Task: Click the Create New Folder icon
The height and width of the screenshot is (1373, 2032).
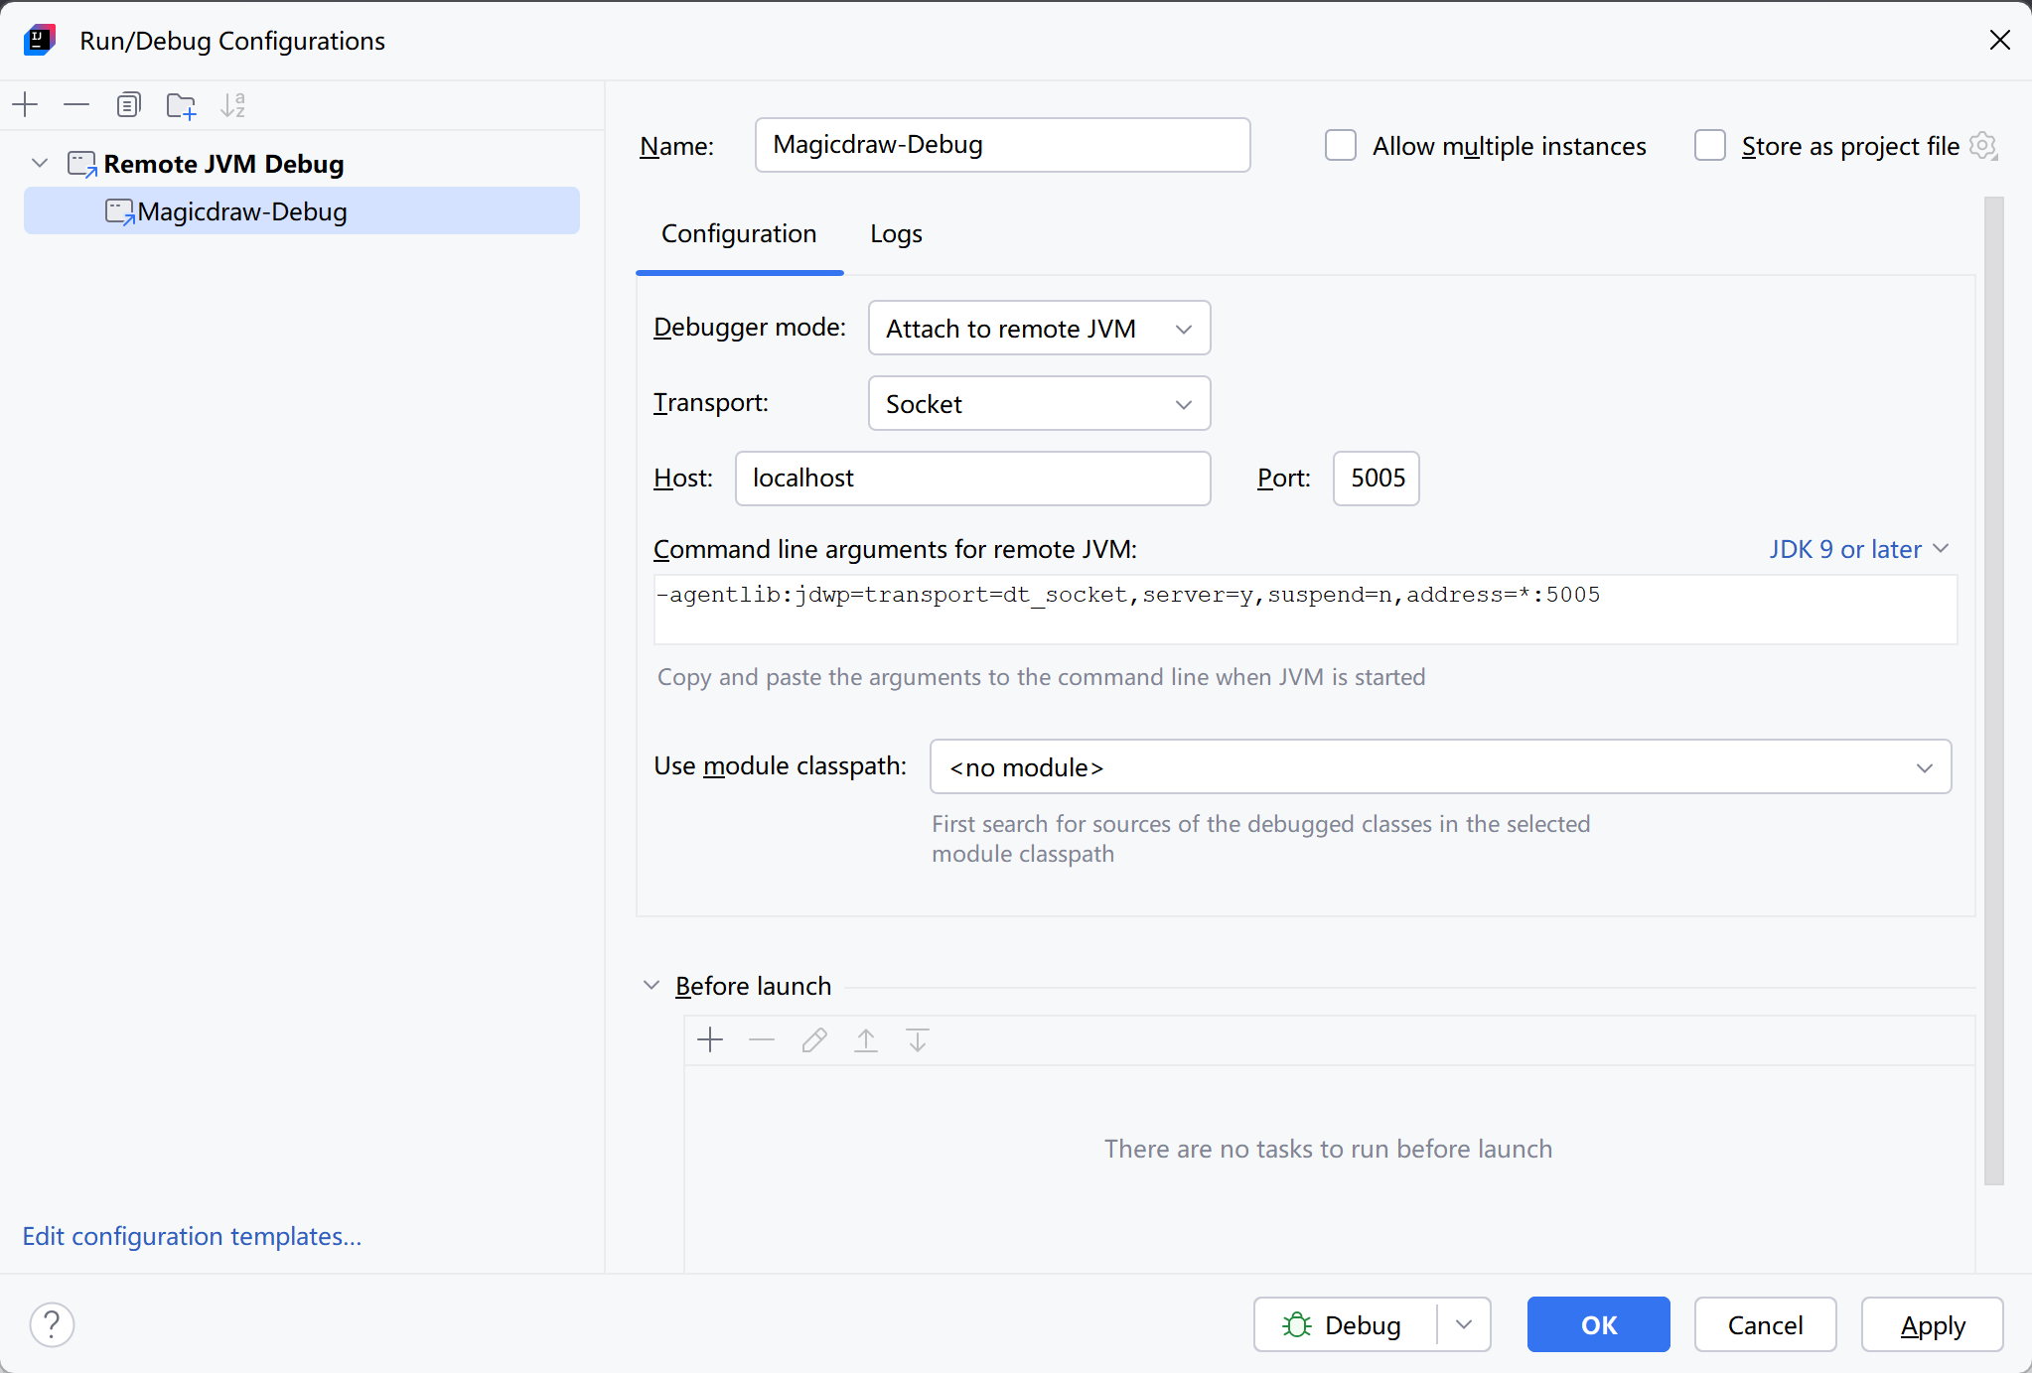Action: pyautogui.click(x=181, y=105)
